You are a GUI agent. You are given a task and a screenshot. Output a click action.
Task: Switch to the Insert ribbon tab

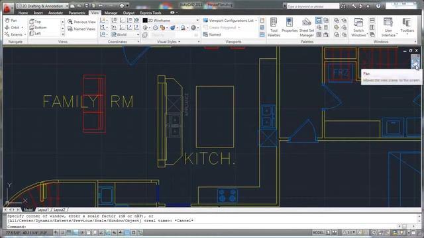pyautogui.click(x=38, y=13)
